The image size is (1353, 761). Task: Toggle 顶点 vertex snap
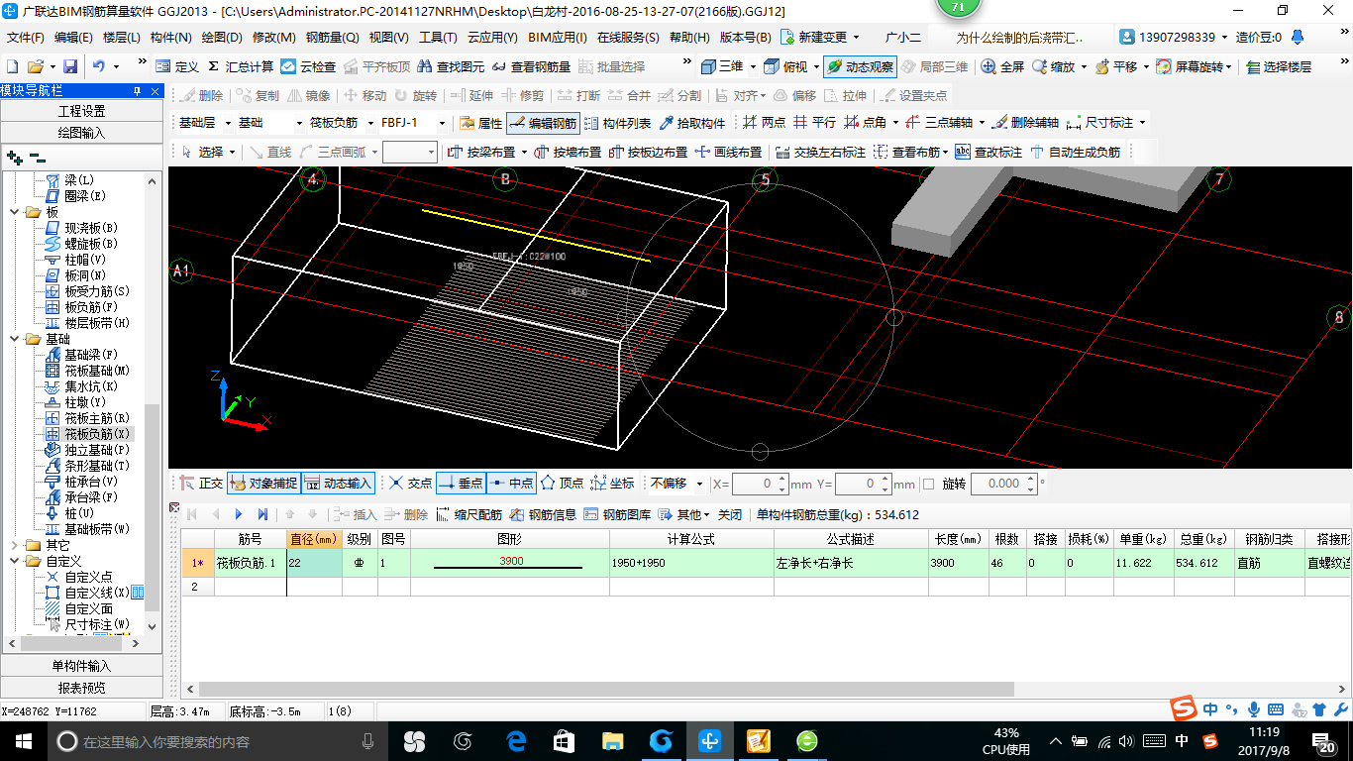point(562,484)
